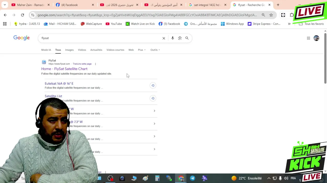The height and width of the screenshot is (183, 327).
Task: Open the Satellite List sitelink
Action: click(53, 96)
